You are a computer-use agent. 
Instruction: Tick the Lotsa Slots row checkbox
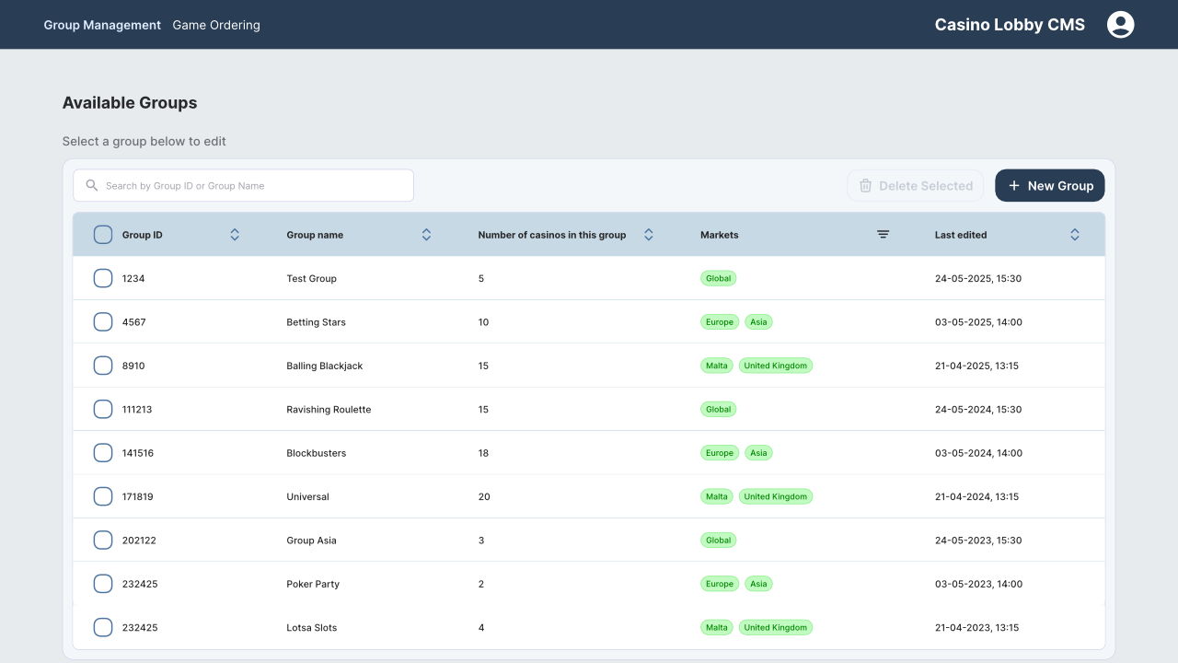103,628
